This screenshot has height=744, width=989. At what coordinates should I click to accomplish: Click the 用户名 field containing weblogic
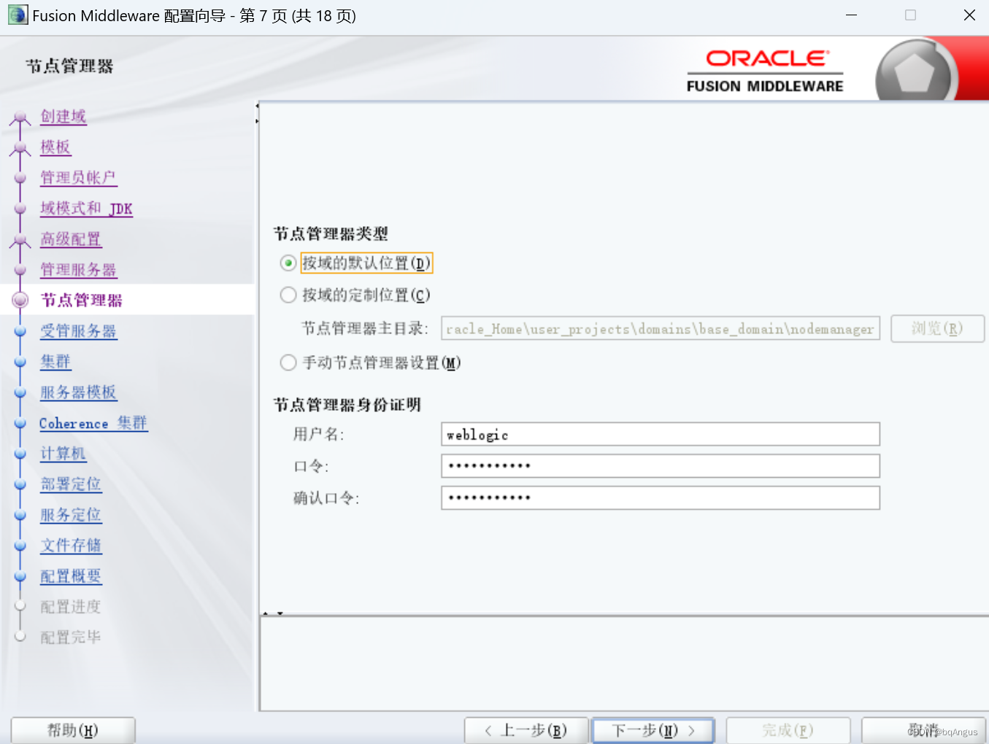[661, 434]
